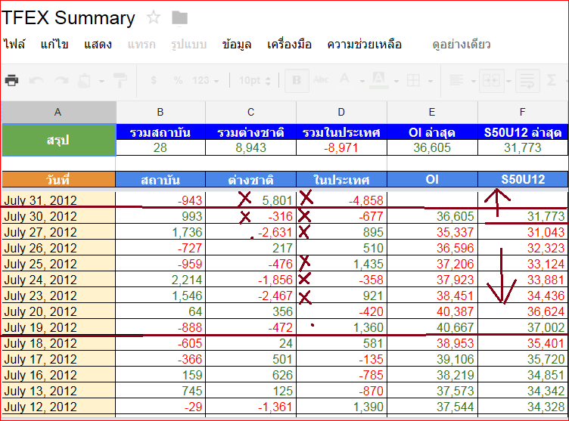Click the print icon
Image resolution: width=569 pixels, height=421 pixels.
(x=11, y=80)
